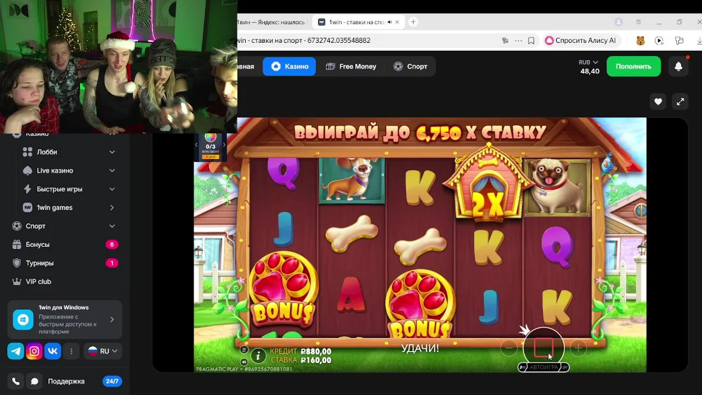
Task: Click the Бонусы badge showing 6
Action: click(112, 245)
